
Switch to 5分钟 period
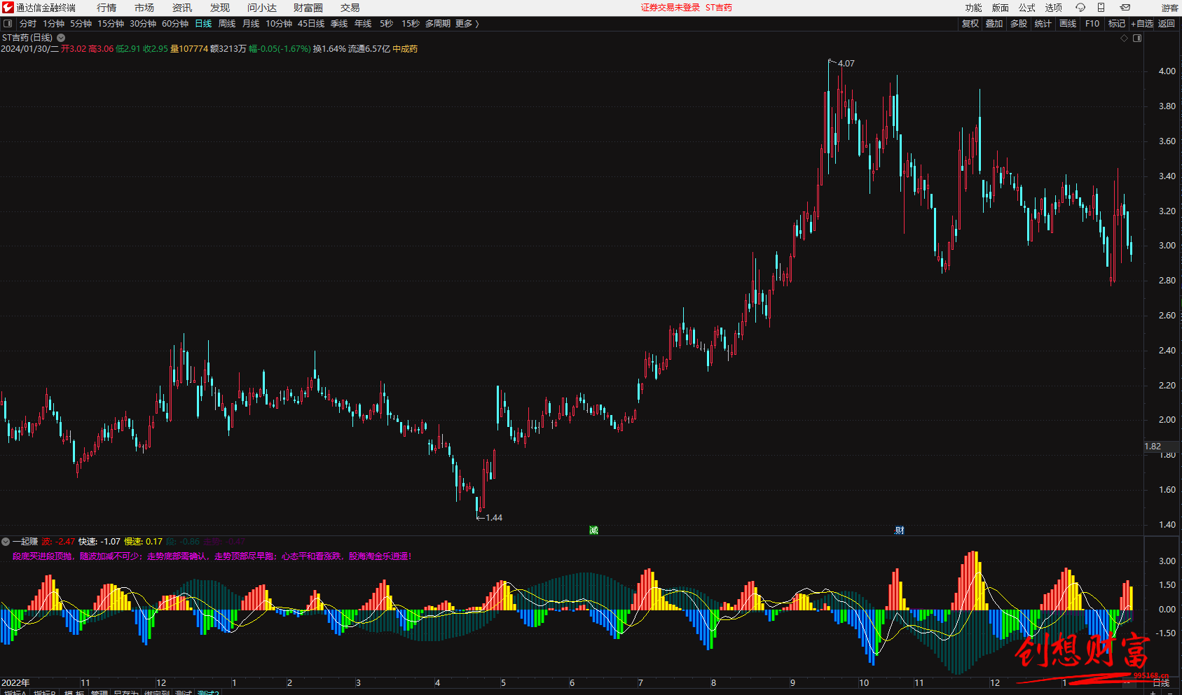(81, 24)
